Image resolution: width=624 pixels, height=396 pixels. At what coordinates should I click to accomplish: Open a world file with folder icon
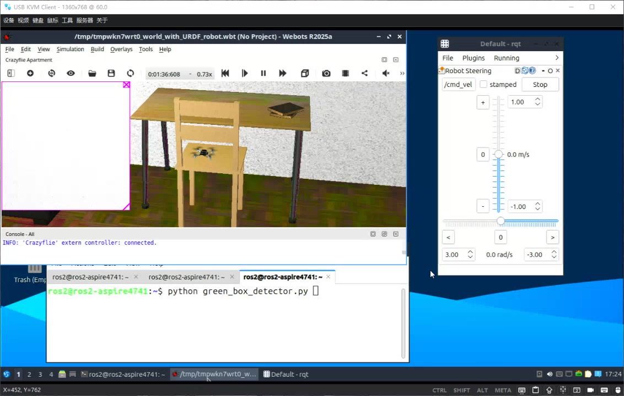coord(92,73)
